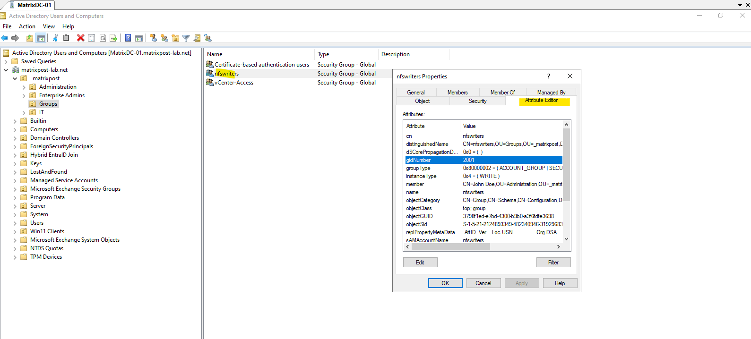Expand the Administration OU node
Viewport: 751px width, 339px height.
pos(24,87)
